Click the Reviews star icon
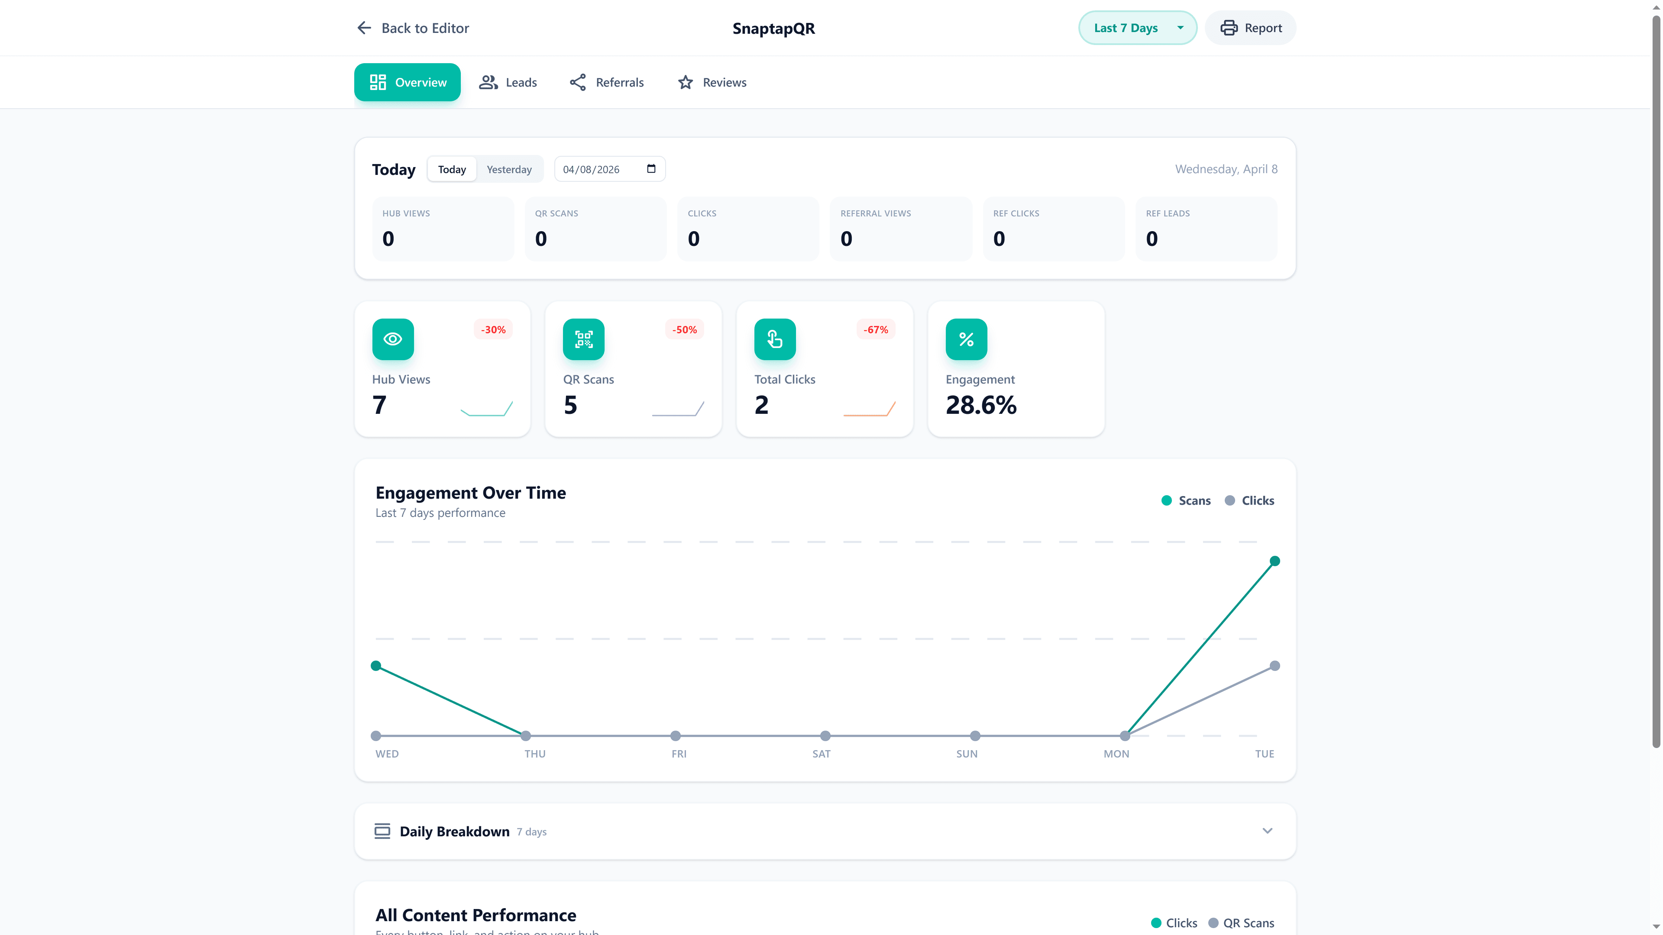This screenshot has width=1663, height=935. point(686,82)
